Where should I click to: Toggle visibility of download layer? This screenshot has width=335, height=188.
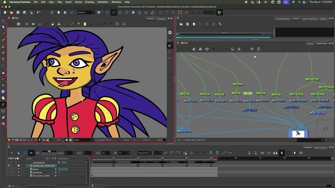pos(9,173)
